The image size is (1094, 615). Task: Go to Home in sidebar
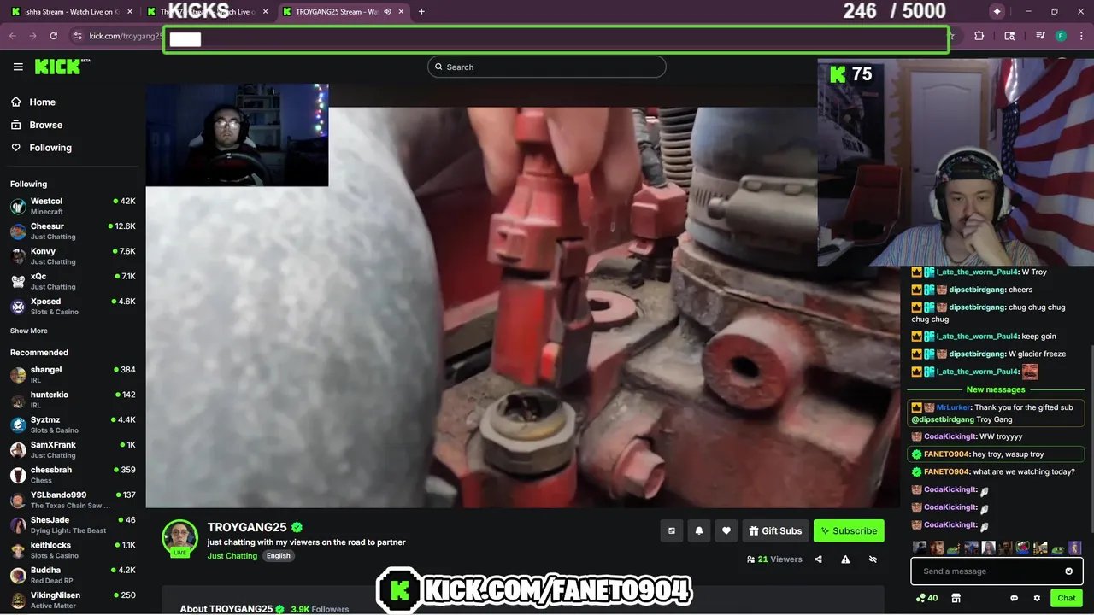[35, 102]
